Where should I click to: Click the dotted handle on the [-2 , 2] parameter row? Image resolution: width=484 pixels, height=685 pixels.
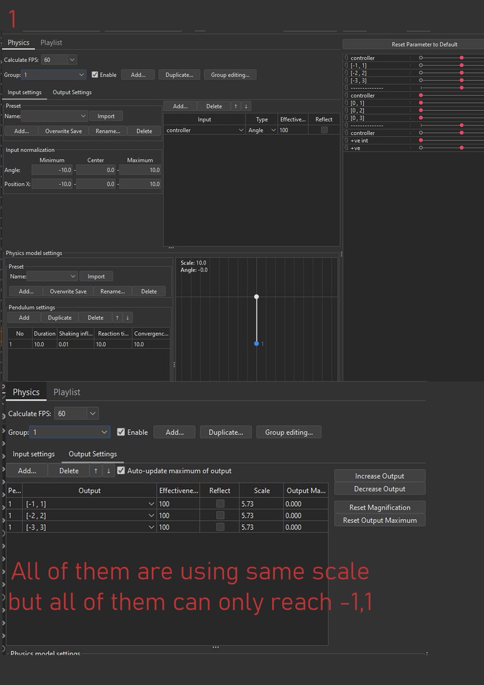[410, 73]
